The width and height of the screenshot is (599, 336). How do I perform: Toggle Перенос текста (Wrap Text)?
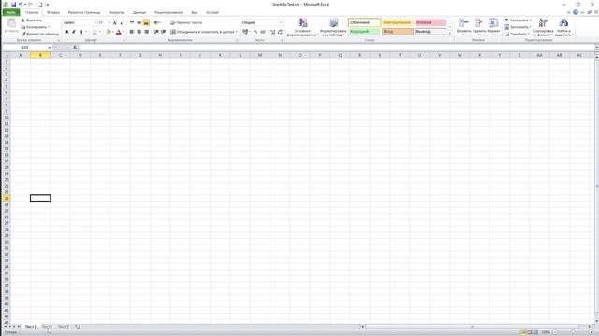(x=186, y=22)
